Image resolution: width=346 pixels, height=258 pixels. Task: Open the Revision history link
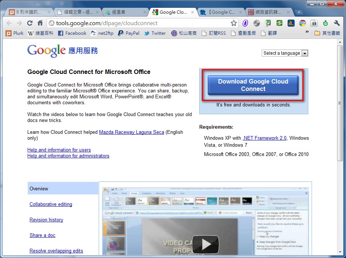[x=46, y=220]
